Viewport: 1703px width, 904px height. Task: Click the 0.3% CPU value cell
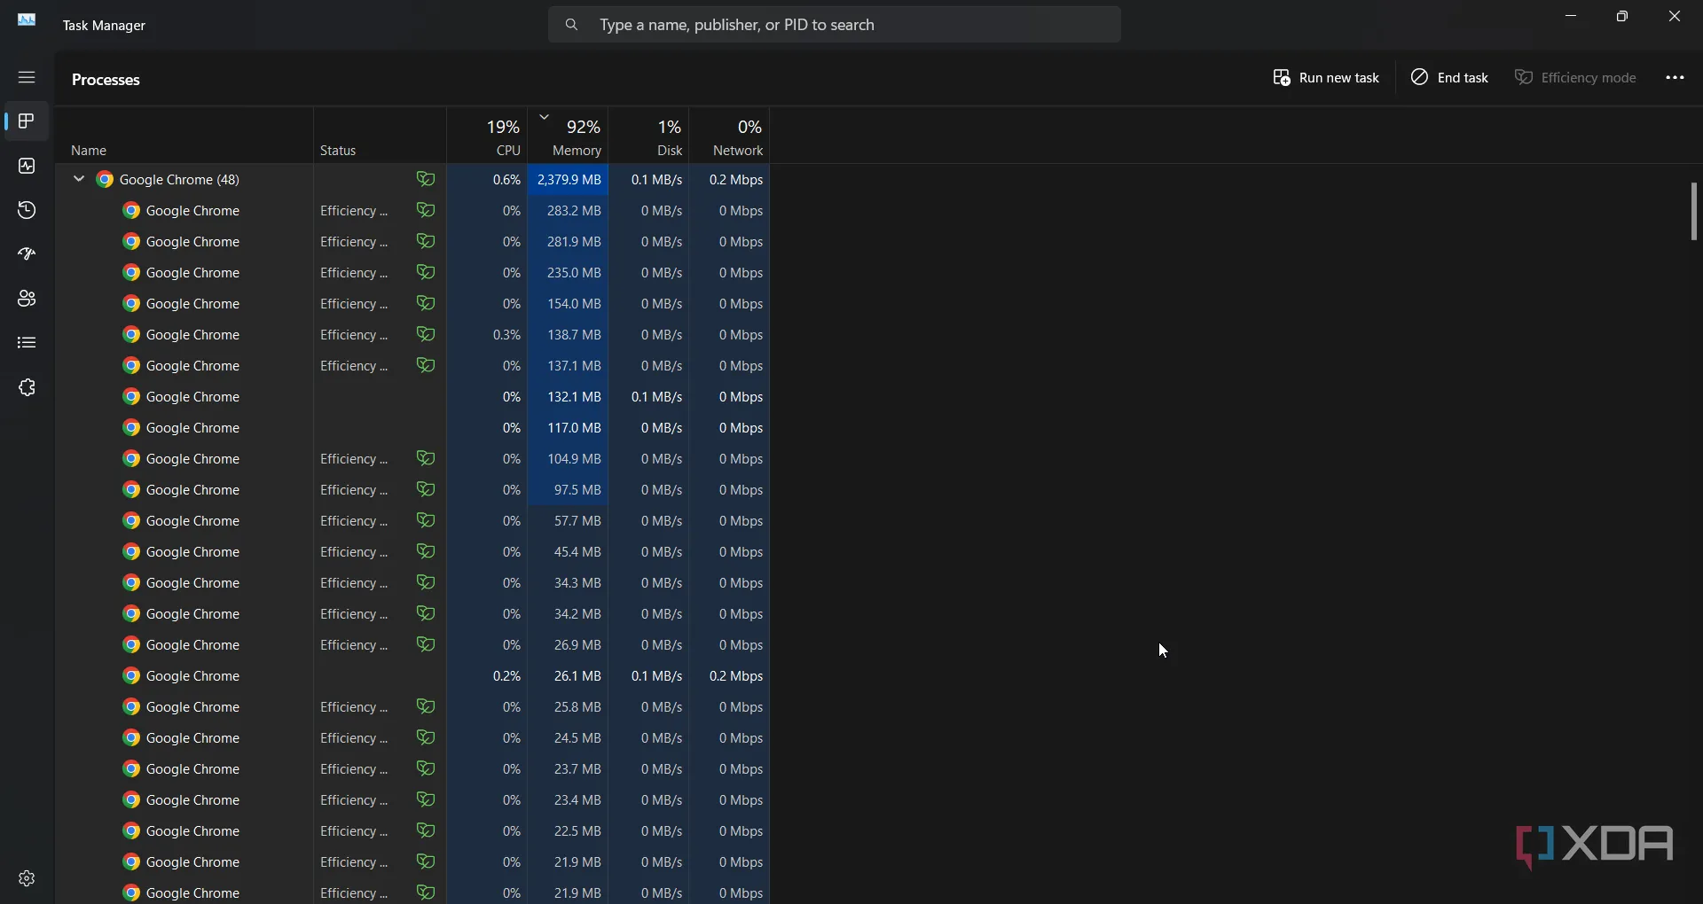(487, 334)
